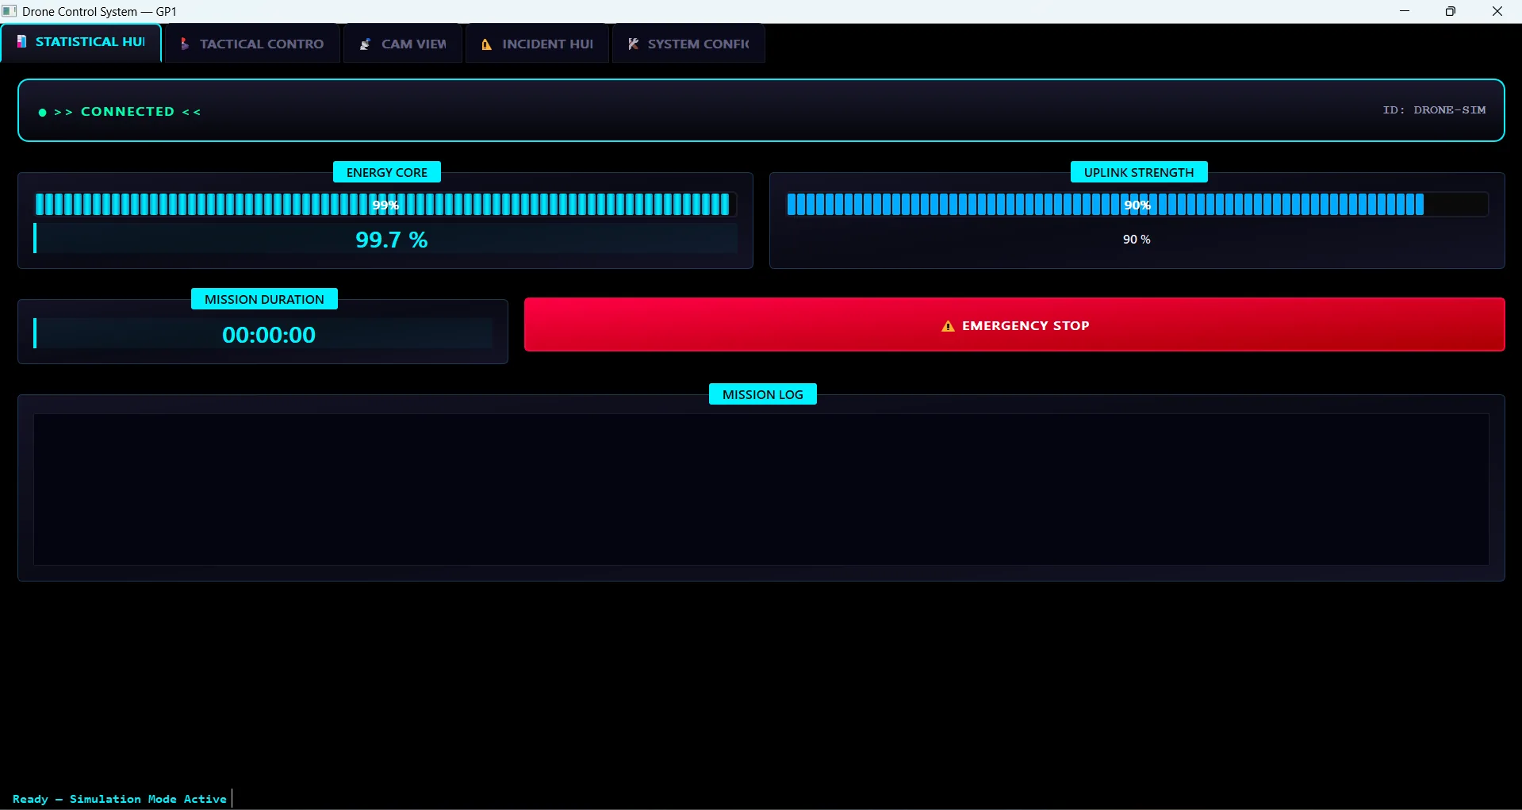
Task: Click the Cam View tab camera icon
Action: 365,44
